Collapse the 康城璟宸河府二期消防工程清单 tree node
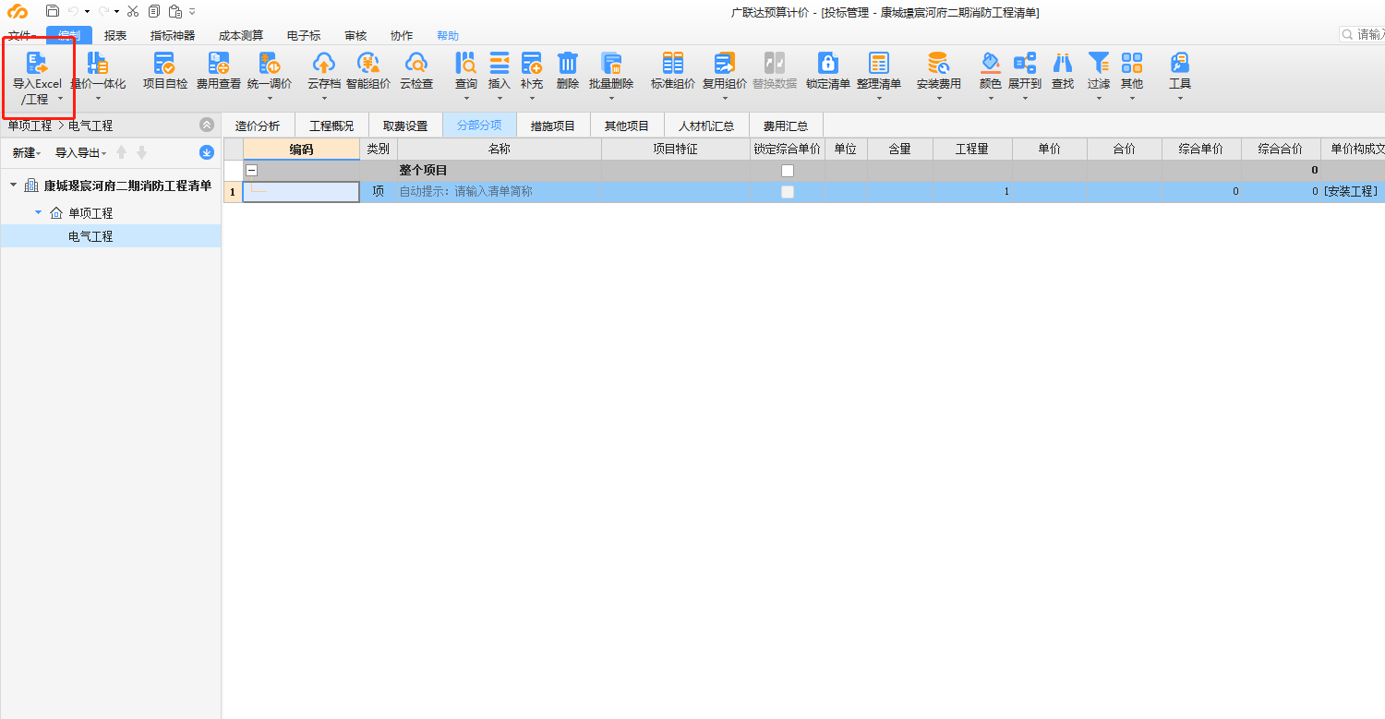Image resolution: width=1385 pixels, height=719 pixels. pyautogui.click(x=13, y=186)
